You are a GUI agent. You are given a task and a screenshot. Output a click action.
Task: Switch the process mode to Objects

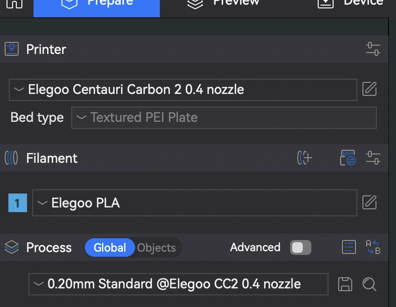157,248
